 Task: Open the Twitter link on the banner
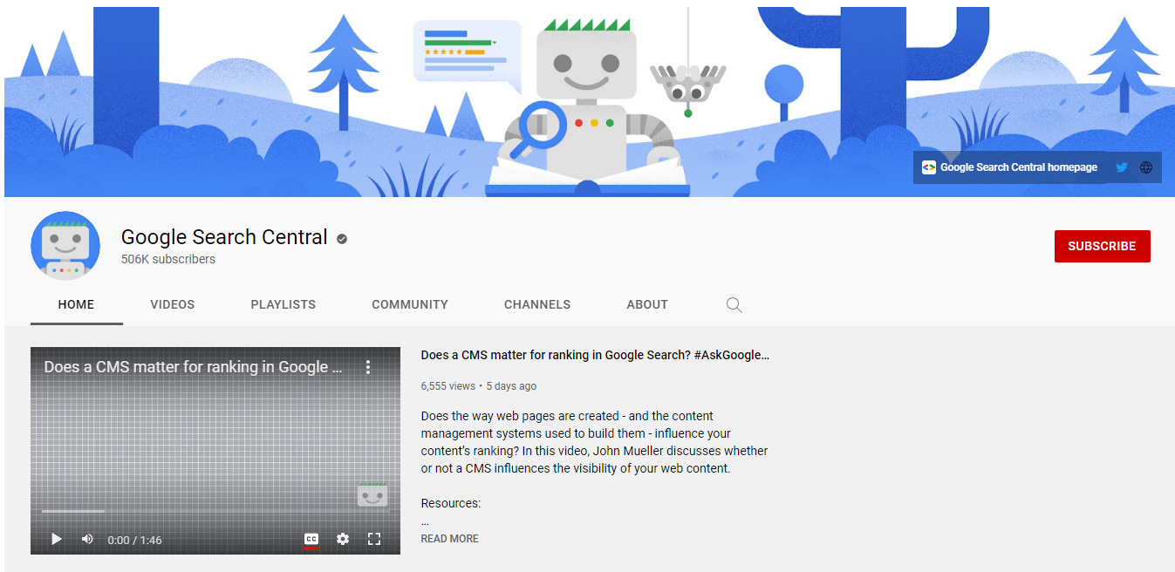tap(1122, 167)
